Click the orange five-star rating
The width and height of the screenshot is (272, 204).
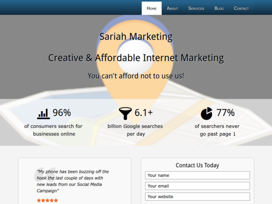pos(47,200)
